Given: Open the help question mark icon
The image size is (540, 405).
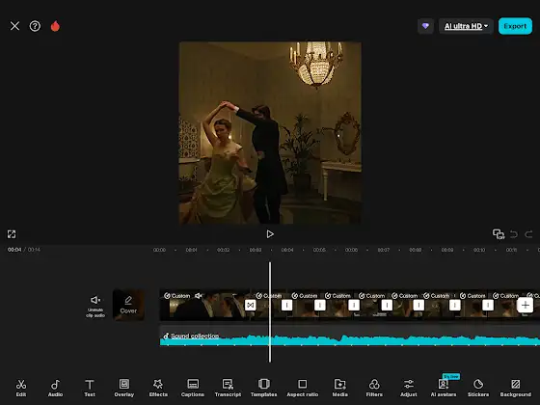Looking at the screenshot, I should point(35,26).
